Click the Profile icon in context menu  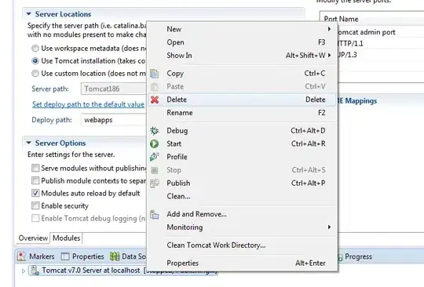pyautogui.click(x=155, y=157)
